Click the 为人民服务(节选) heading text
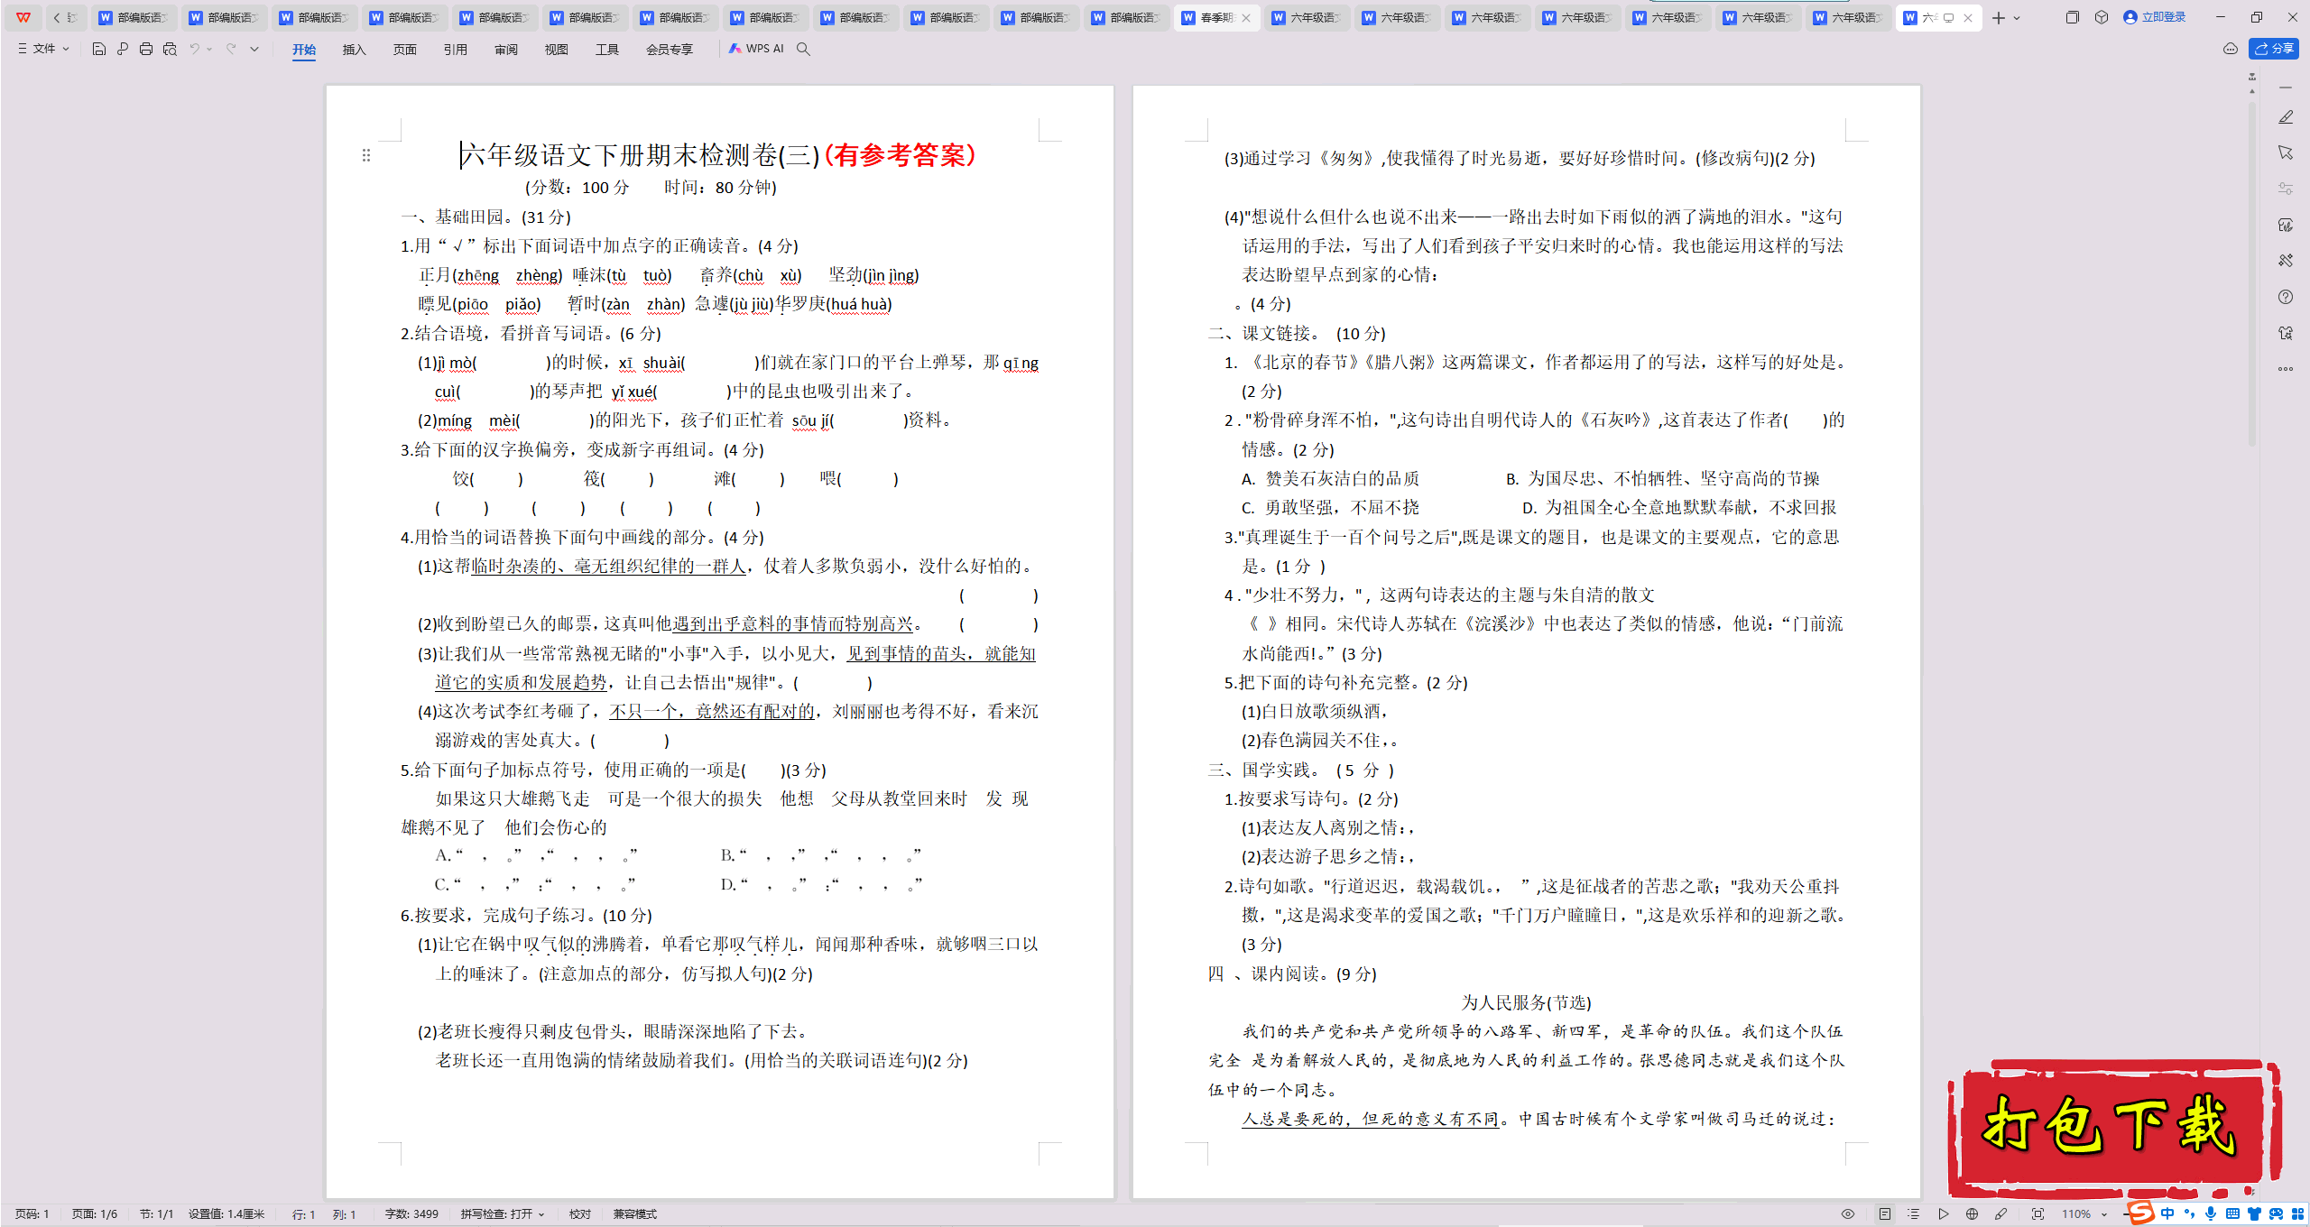Viewport: 2310px width, 1227px height. [x=1527, y=1002]
